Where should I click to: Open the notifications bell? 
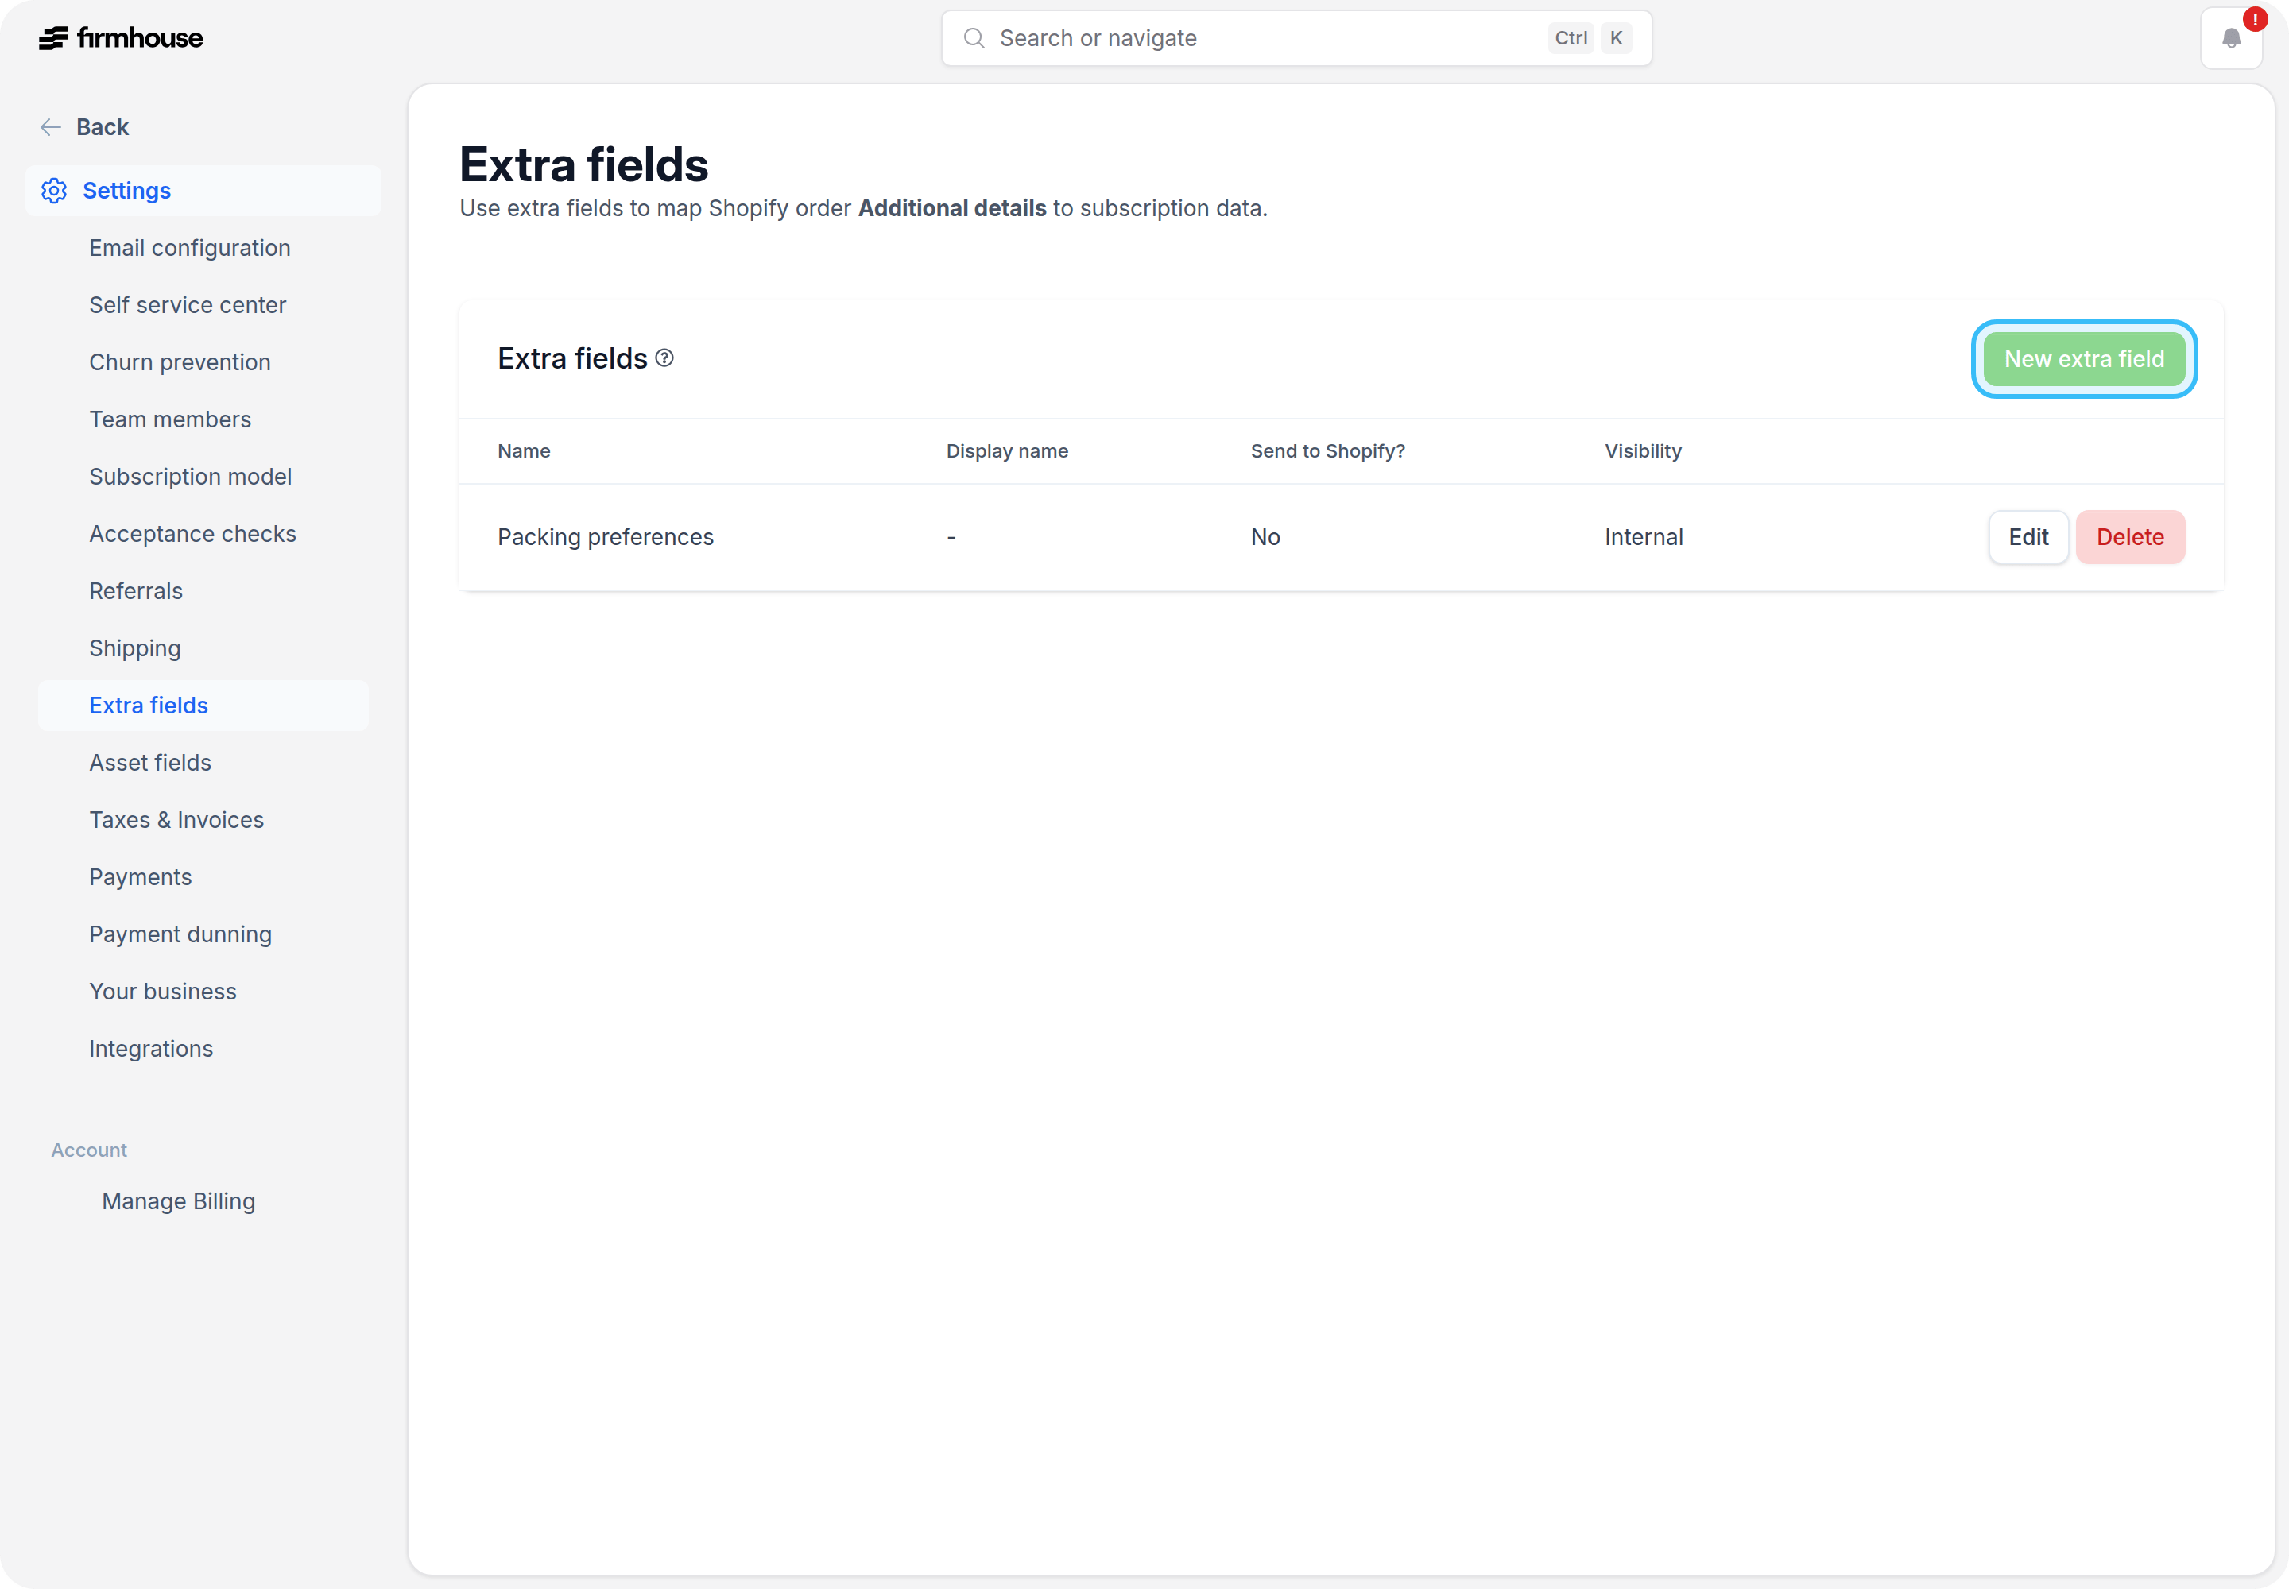click(2231, 39)
